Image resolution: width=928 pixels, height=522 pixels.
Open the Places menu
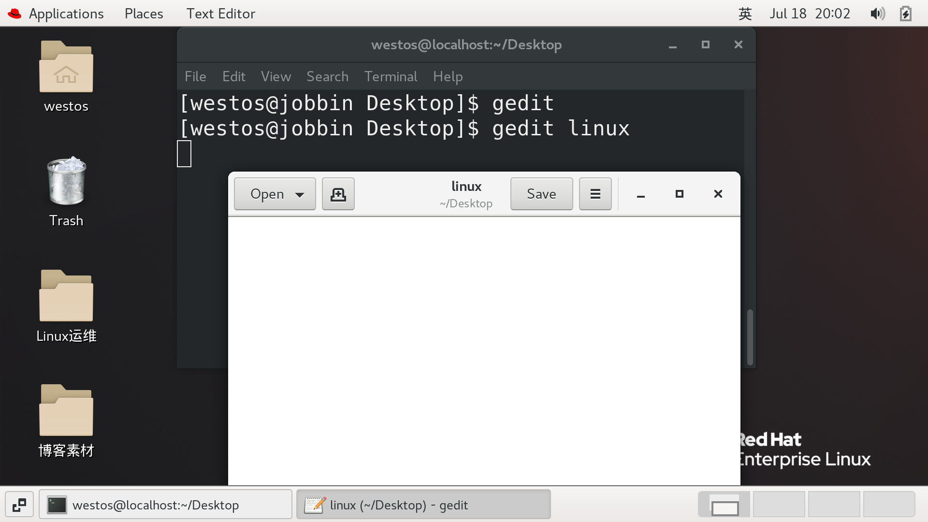coord(144,14)
